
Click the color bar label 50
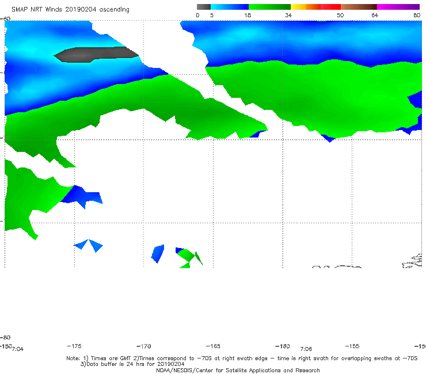pyautogui.click(x=340, y=16)
